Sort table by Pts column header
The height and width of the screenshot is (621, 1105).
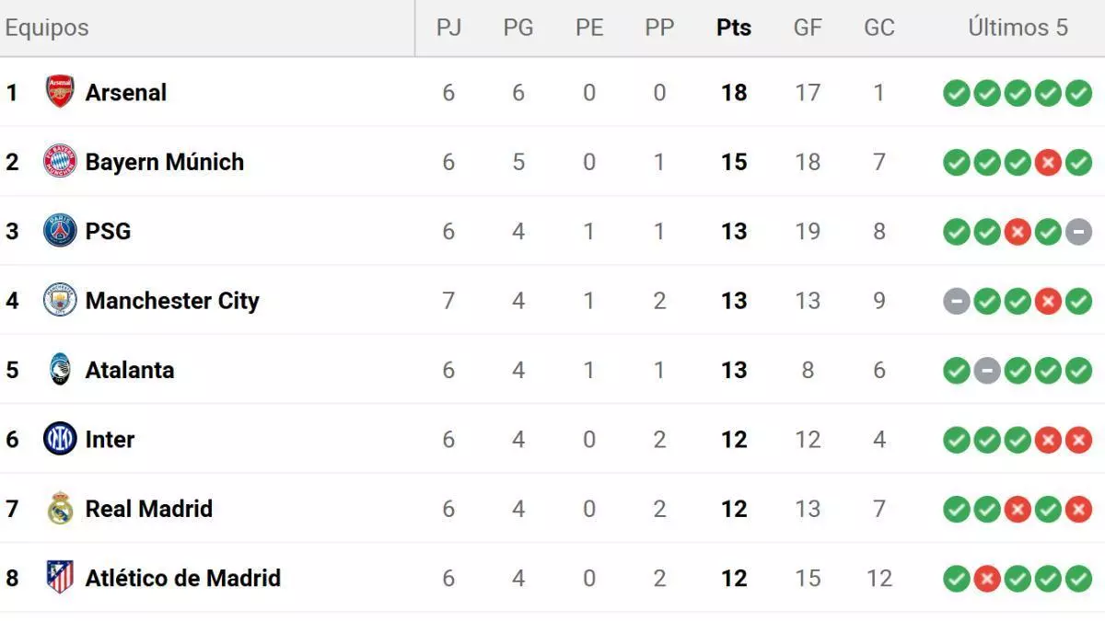[x=734, y=28]
